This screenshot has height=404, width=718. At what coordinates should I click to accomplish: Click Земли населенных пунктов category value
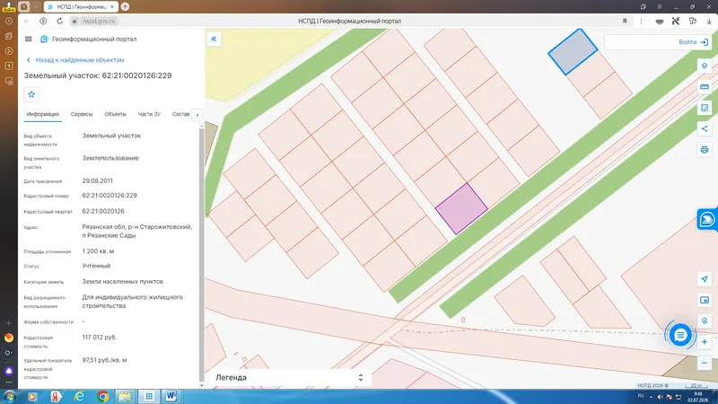click(123, 282)
